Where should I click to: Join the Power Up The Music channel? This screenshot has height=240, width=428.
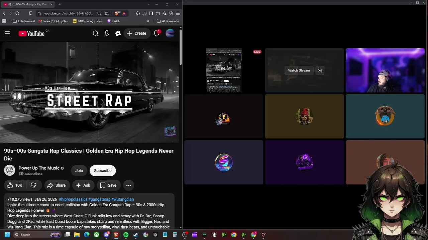(x=79, y=171)
